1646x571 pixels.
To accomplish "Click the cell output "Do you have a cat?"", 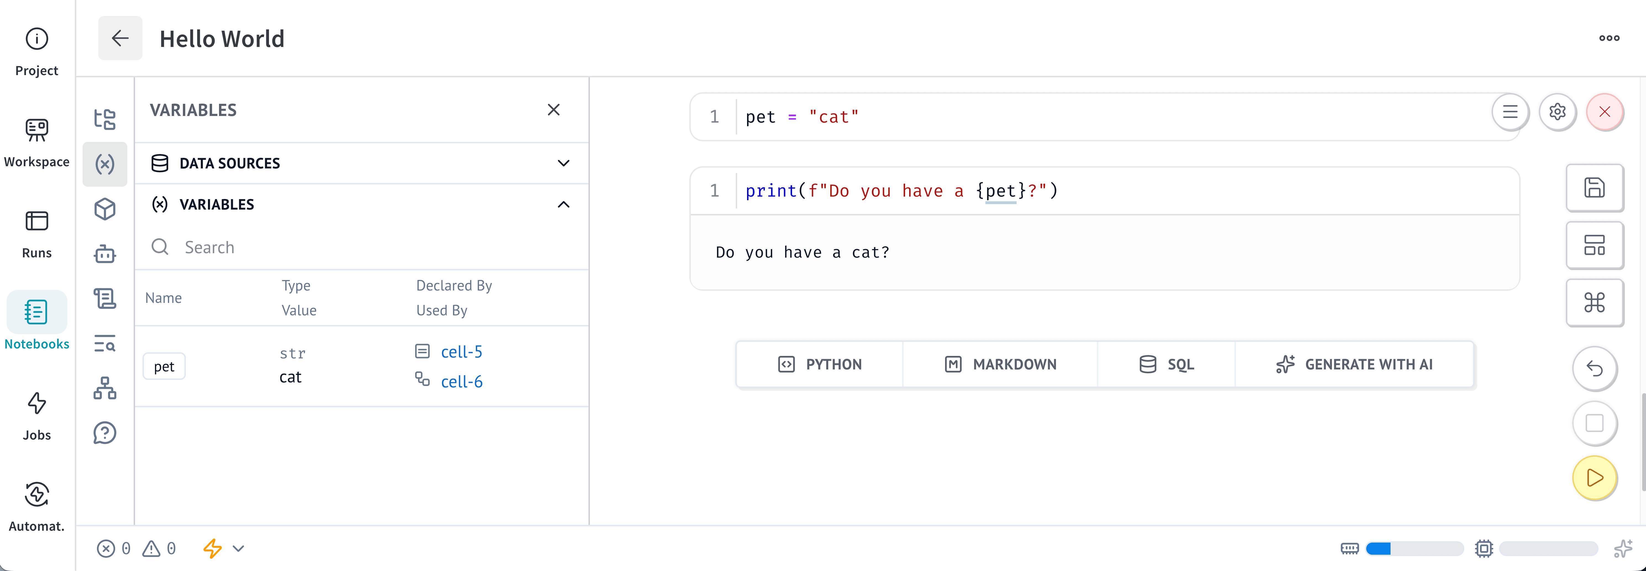I will pyautogui.click(x=802, y=253).
